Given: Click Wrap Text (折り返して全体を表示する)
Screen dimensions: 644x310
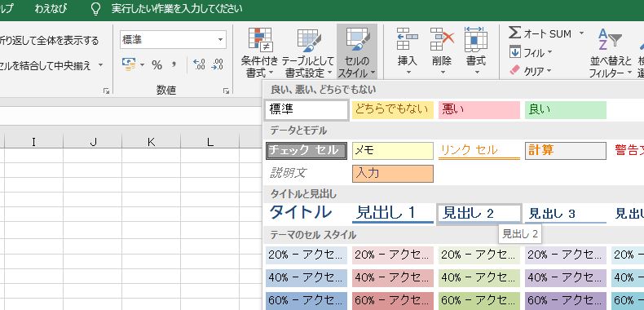Looking at the screenshot, I should pyautogui.click(x=49, y=41).
